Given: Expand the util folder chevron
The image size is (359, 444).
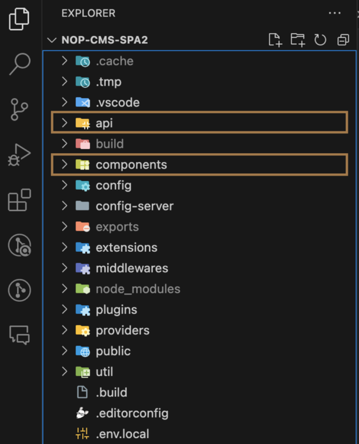Looking at the screenshot, I should pyautogui.click(x=64, y=371).
